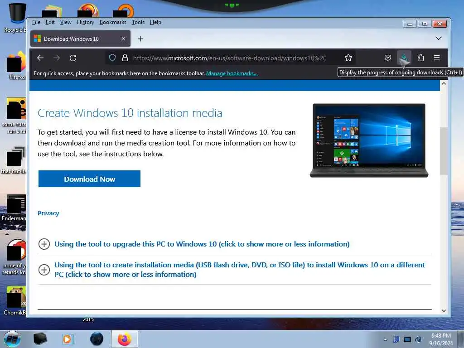Click the plus icon beside upgrade this PC
This screenshot has width=464, height=348.
click(x=44, y=244)
